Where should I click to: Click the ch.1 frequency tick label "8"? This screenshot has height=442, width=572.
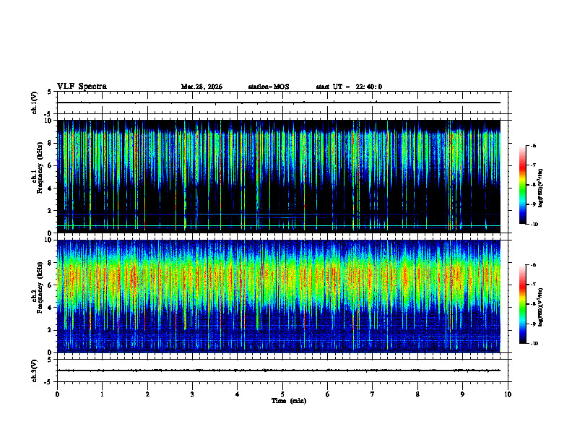pos(51,143)
